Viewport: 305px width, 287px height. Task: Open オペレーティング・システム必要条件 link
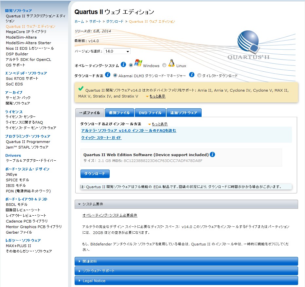110,215
